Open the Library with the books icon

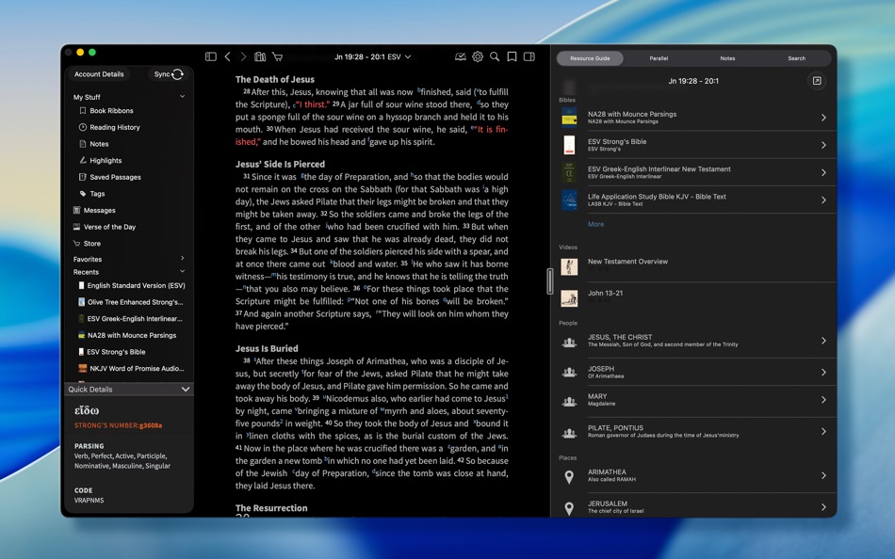260,56
